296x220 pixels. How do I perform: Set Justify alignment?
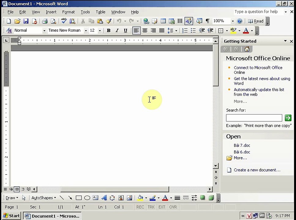point(162,31)
